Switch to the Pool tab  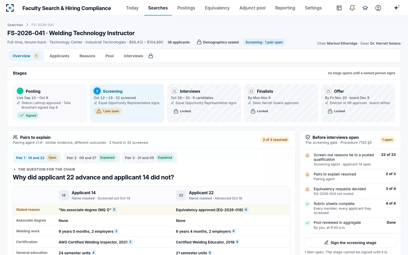(x=110, y=56)
